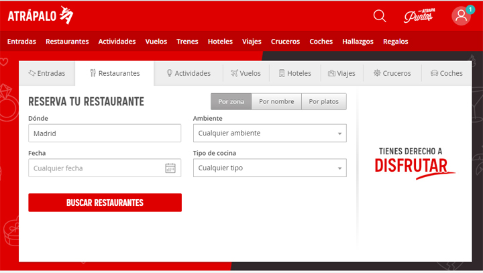483x273 pixels.
Task: Click the car icon on Coches tab
Action: click(x=434, y=73)
